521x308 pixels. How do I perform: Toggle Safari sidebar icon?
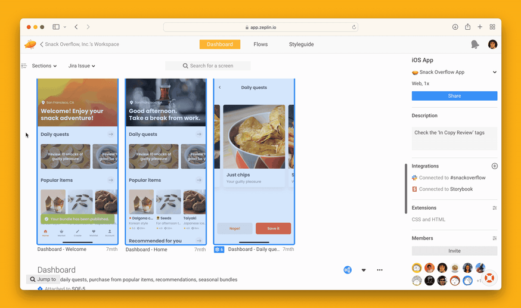56,27
